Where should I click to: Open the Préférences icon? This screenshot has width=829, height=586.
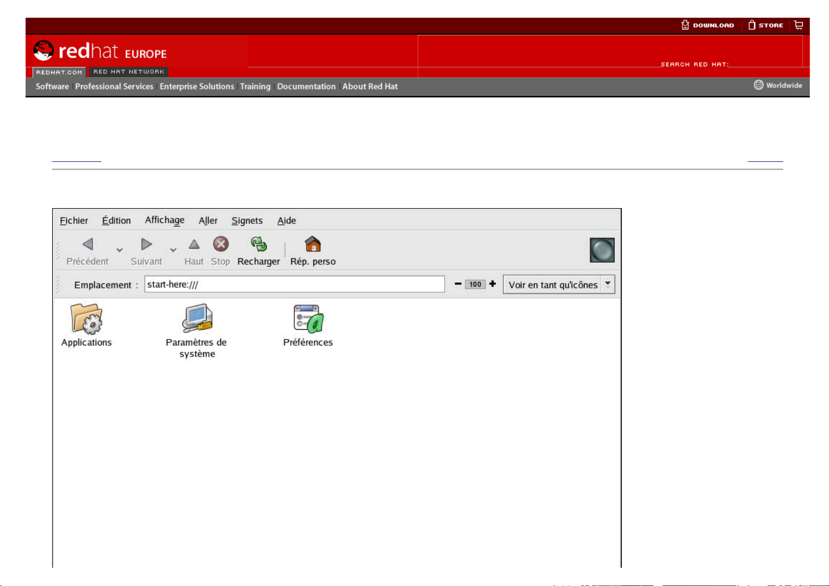point(308,318)
